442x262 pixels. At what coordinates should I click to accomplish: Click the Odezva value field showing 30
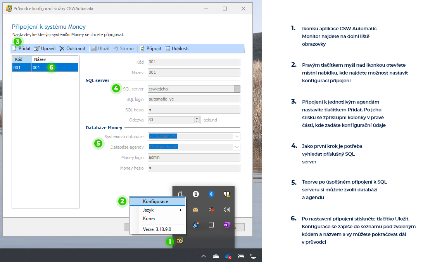[171, 120]
